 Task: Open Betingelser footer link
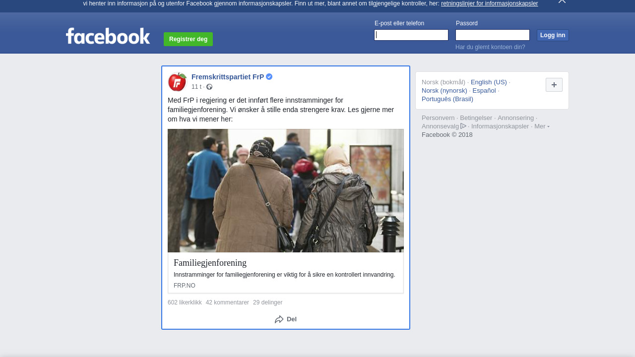point(476,118)
